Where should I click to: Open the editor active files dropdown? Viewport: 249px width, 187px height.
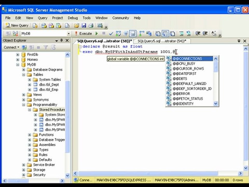click(239, 41)
